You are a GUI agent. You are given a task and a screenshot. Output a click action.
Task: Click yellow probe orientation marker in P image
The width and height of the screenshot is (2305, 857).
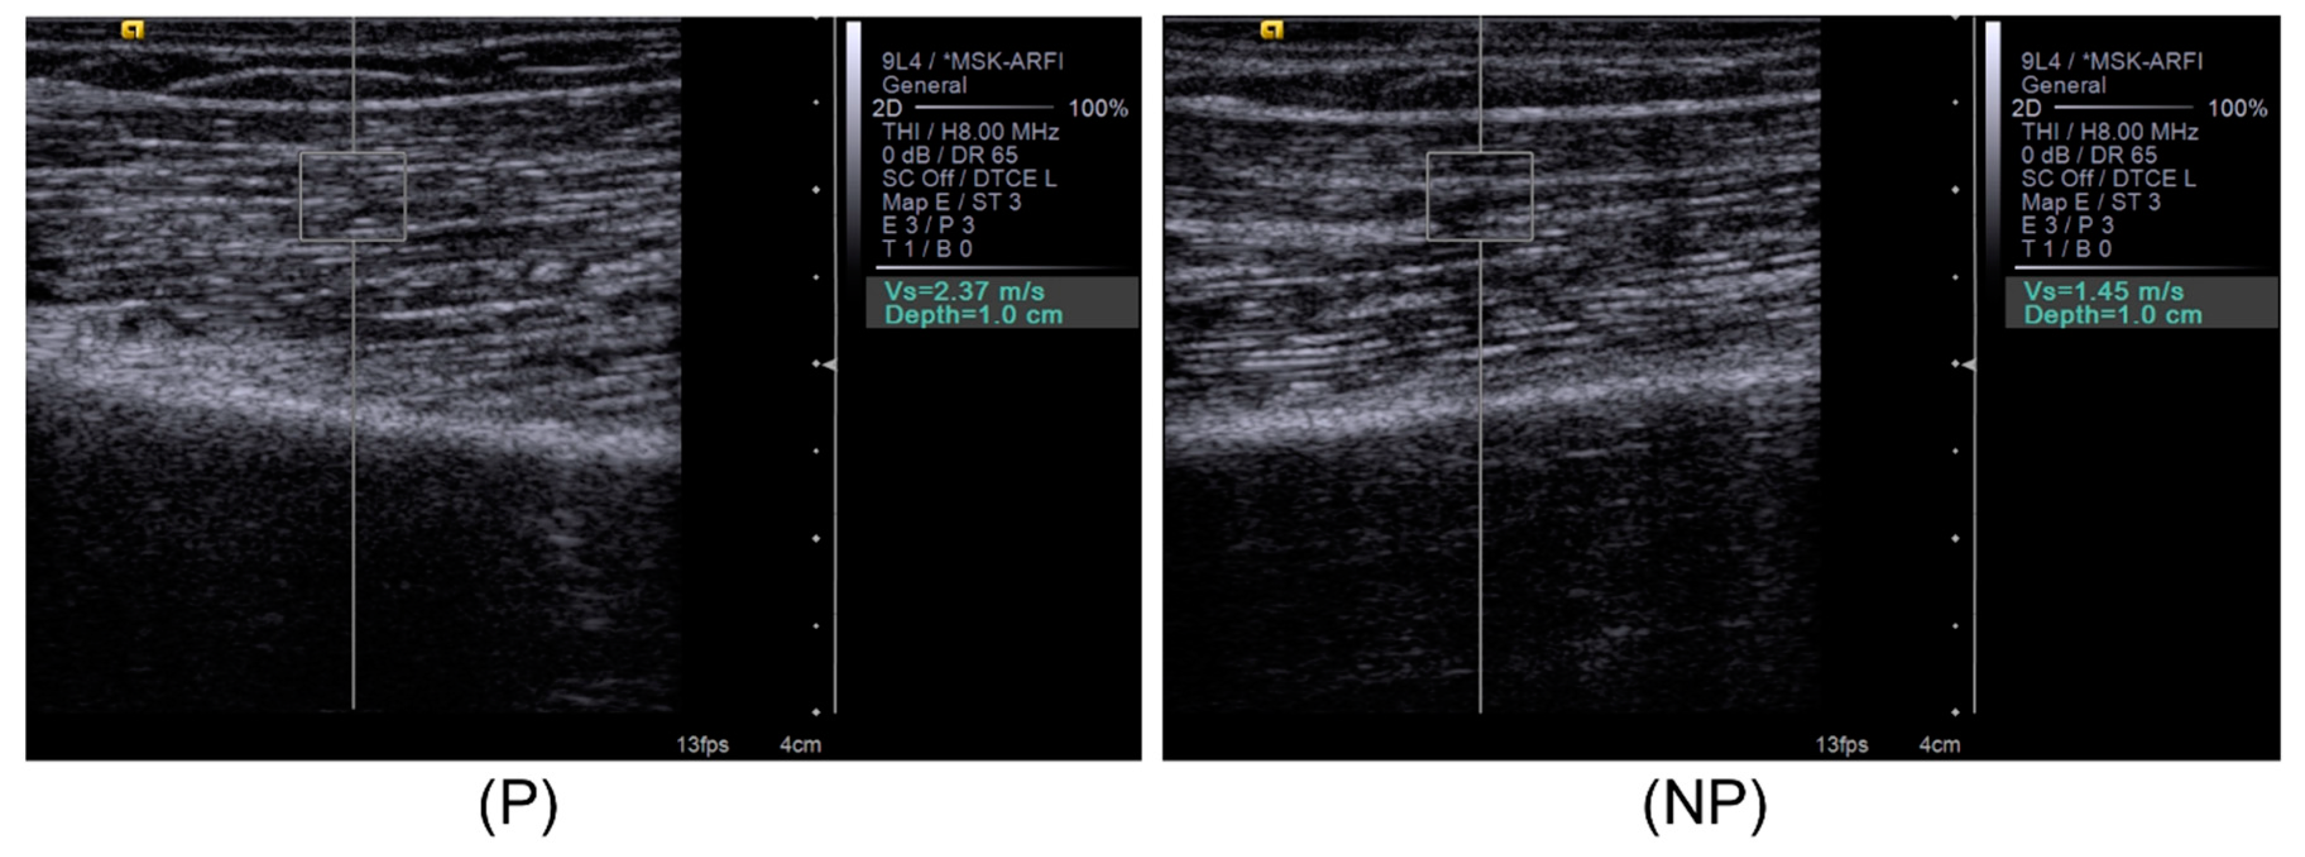tap(133, 30)
